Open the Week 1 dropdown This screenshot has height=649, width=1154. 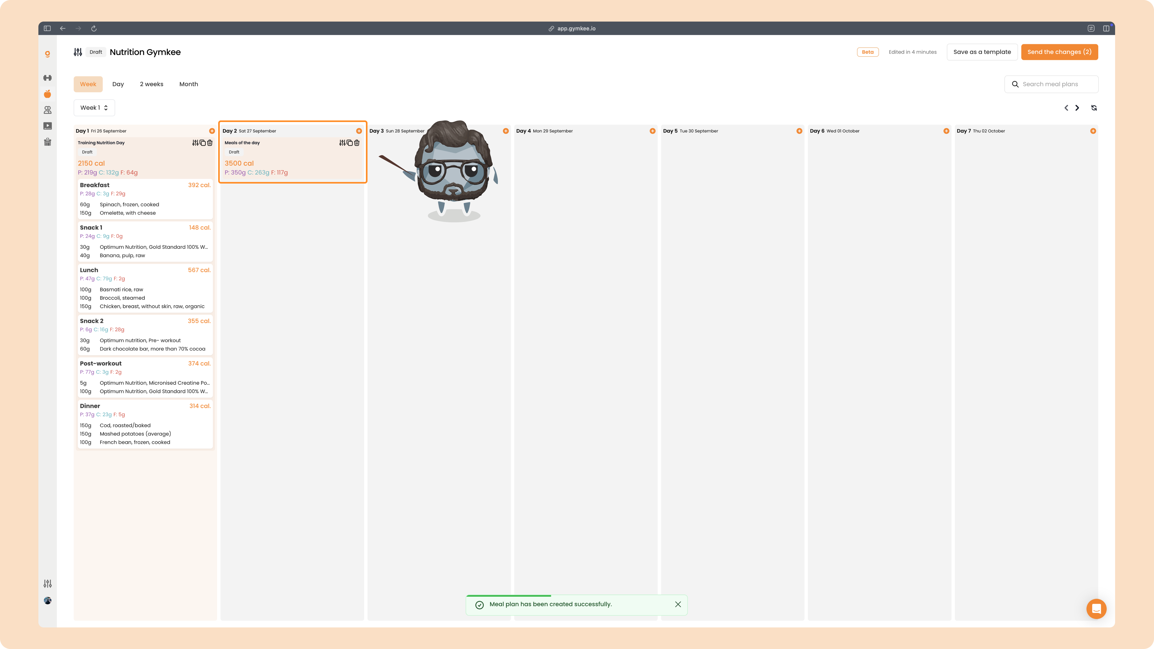(94, 108)
